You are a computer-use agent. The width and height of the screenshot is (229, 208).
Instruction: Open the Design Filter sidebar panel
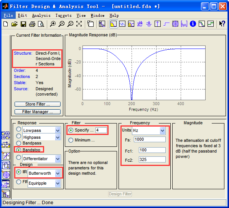coord(6,194)
